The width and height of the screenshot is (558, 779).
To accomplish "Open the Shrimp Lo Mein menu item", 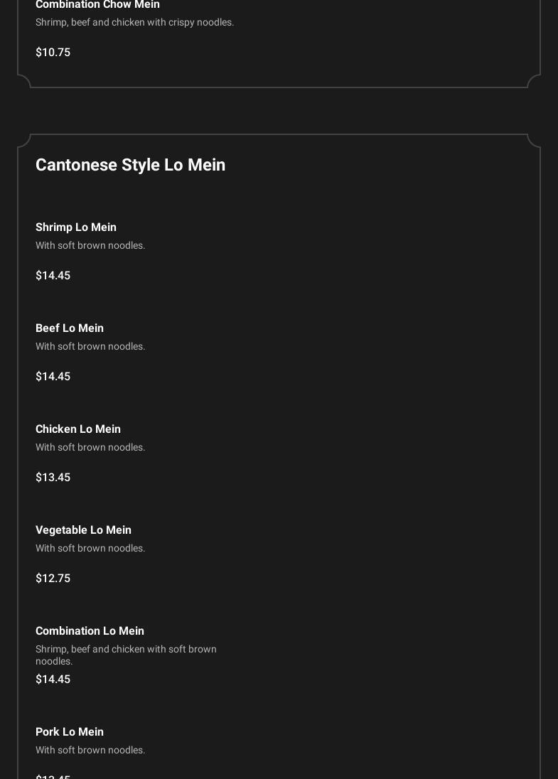I will (76, 227).
